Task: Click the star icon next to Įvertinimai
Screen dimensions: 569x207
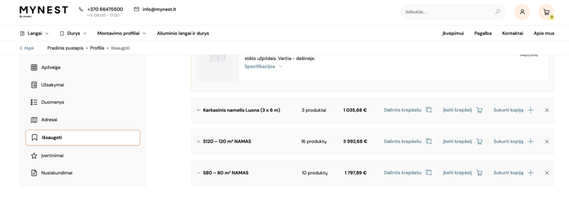Action: [34, 155]
